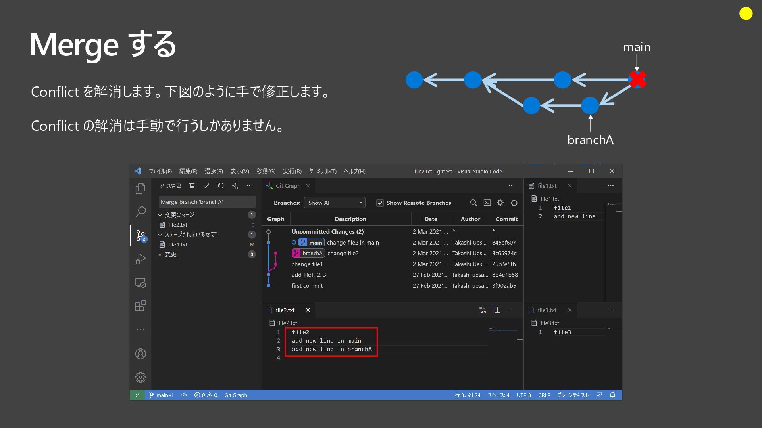Click the commit message input field
This screenshot has height=428, width=762.
(x=206, y=202)
